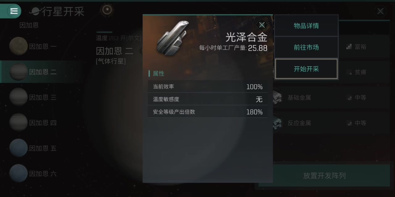Go to market via 前往市场
The height and width of the screenshot is (197, 395).
pyautogui.click(x=306, y=47)
